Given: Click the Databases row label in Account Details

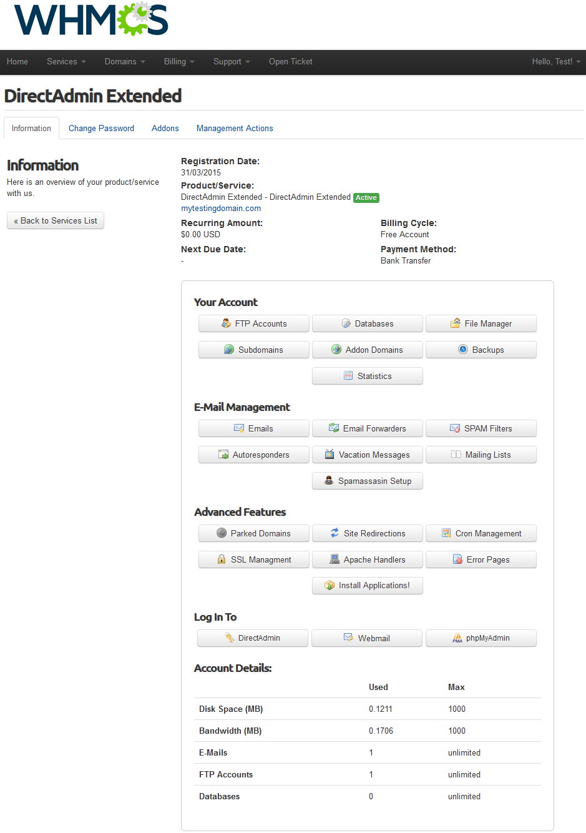Looking at the screenshot, I should (219, 796).
